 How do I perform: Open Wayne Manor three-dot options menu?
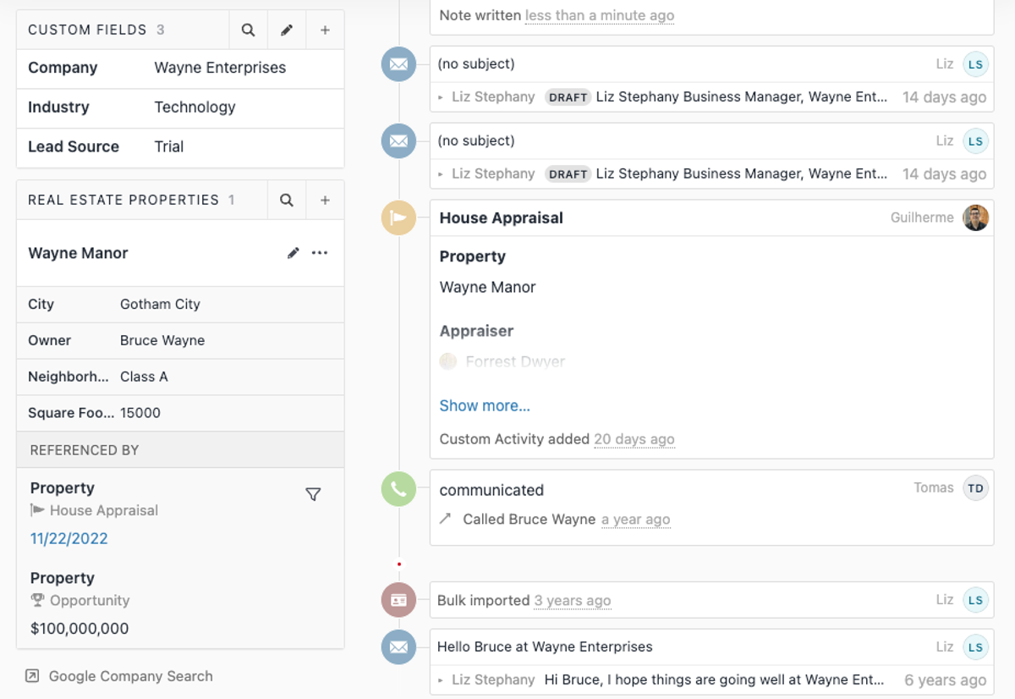tap(320, 253)
